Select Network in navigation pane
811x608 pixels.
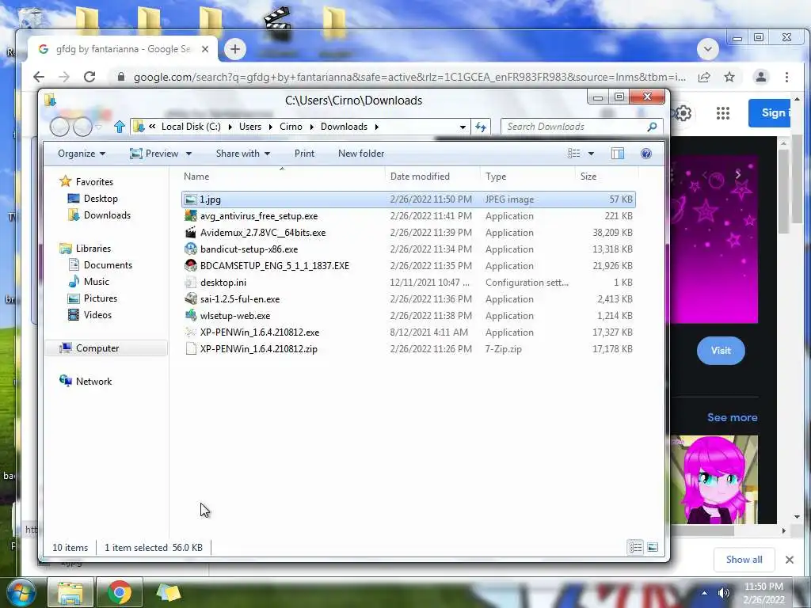(x=93, y=381)
